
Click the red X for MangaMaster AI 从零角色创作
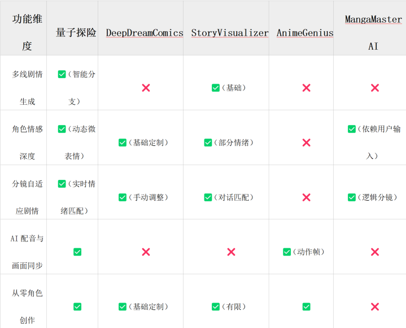[375, 307]
